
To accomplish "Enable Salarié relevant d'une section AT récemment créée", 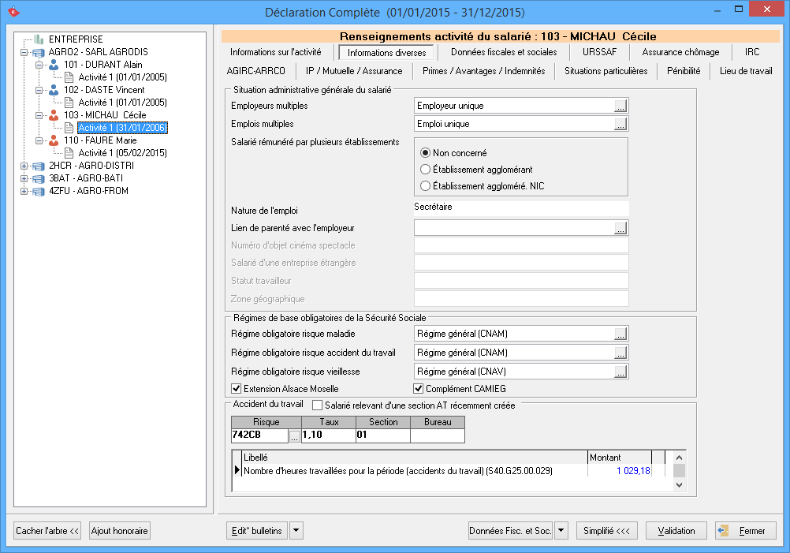I will click(318, 405).
